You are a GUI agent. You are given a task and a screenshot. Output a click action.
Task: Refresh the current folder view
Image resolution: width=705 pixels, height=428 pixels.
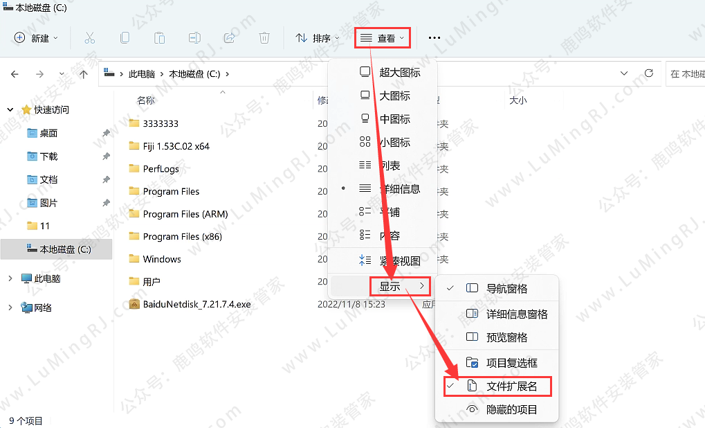[x=649, y=73]
